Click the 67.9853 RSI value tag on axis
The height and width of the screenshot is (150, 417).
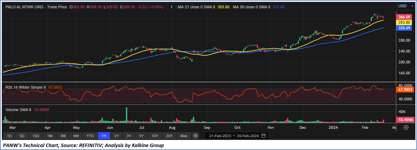[405, 90]
